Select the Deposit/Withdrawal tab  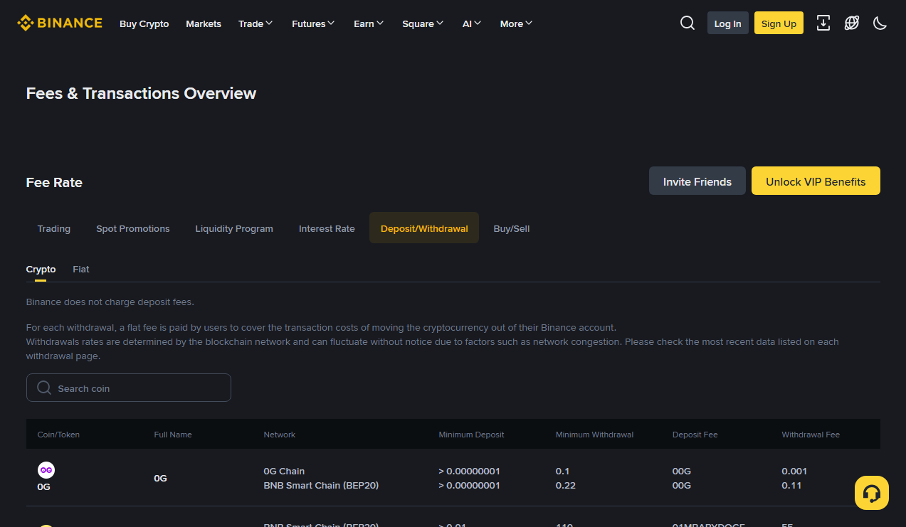(424, 228)
